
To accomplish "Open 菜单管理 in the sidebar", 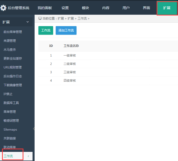I will coord(10,112).
